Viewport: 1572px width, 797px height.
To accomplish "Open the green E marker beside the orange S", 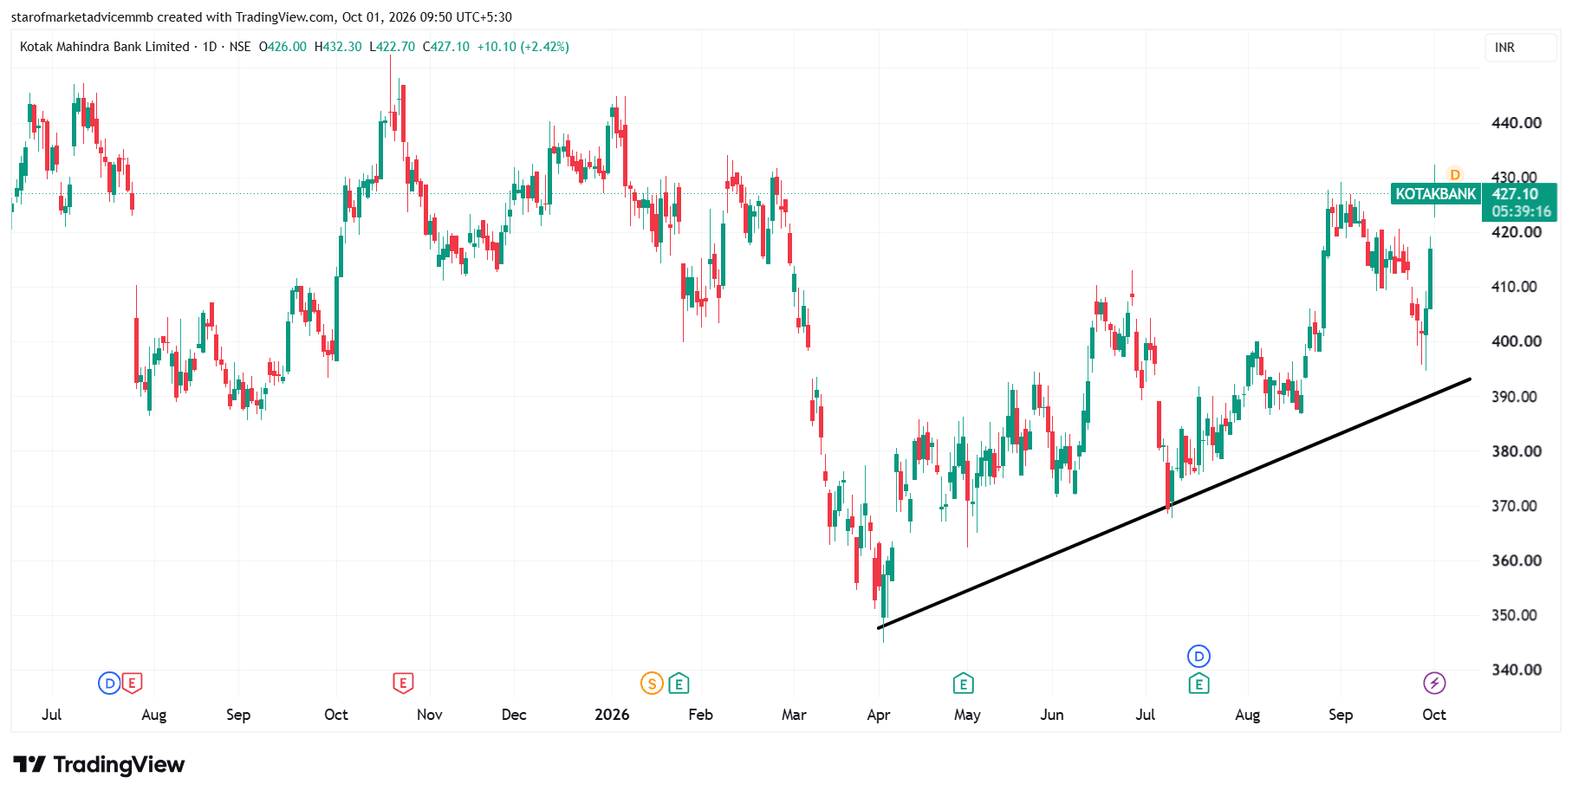I will point(679,684).
